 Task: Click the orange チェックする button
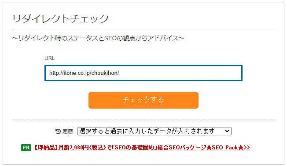click(x=143, y=100)
